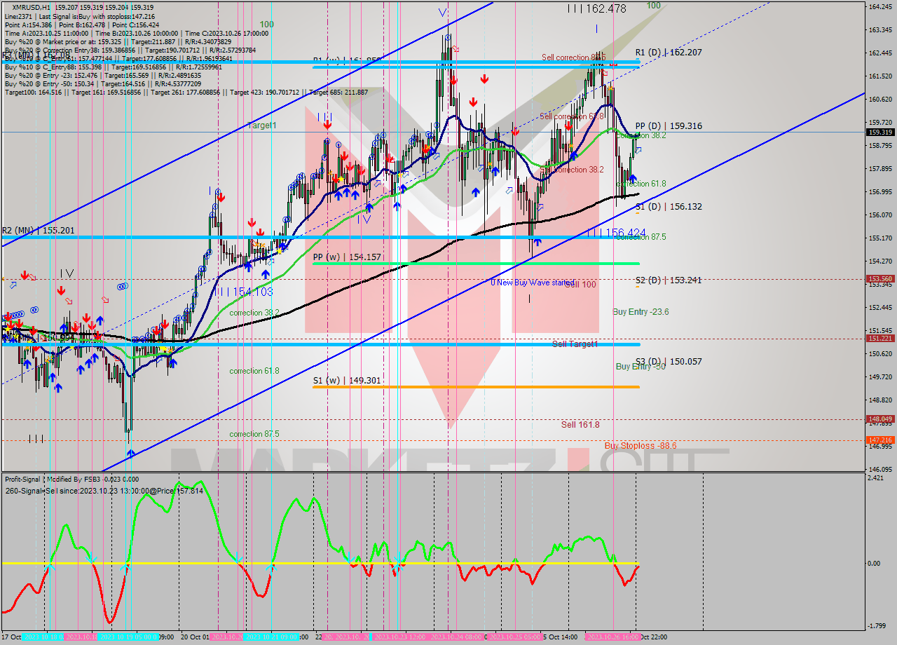Image resolution: width=897 pixels, height=645 pixels.
Task: Select the outlined blue arrow beside the latest candle
Action: click(638, 150)
